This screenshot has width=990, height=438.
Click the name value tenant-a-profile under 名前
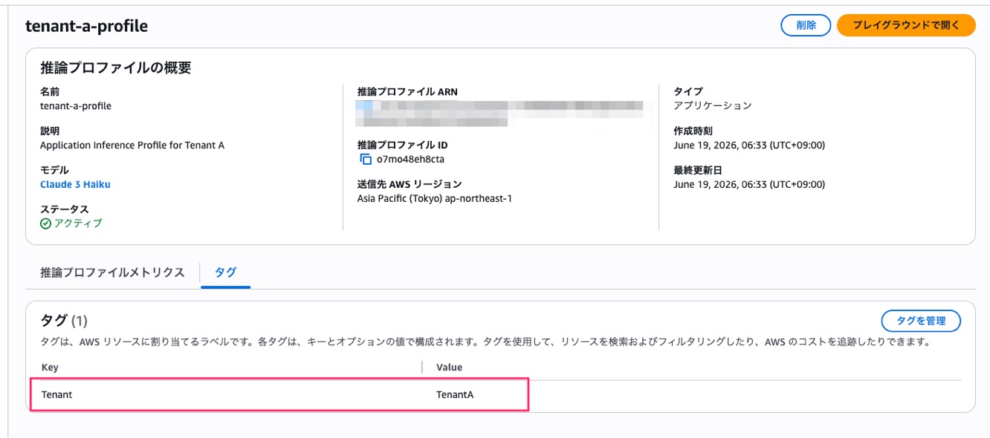[x=76, y=105]
